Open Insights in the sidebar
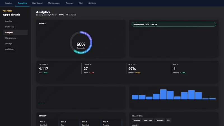 [x=15, y=21]
